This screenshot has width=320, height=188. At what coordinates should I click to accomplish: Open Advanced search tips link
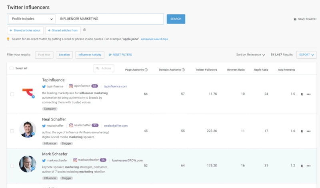[x=154, y=39]
